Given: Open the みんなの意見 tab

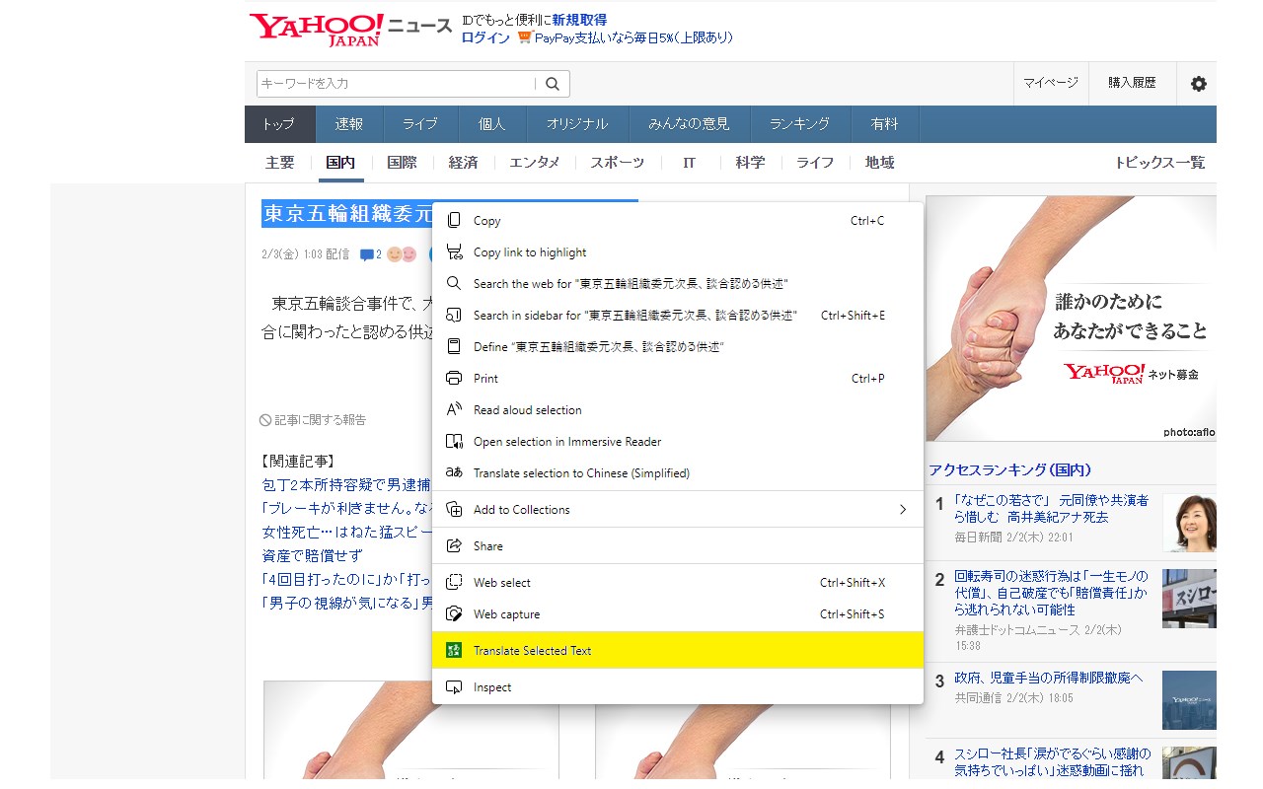Looking at the screenshot, I should click(689, 124).
